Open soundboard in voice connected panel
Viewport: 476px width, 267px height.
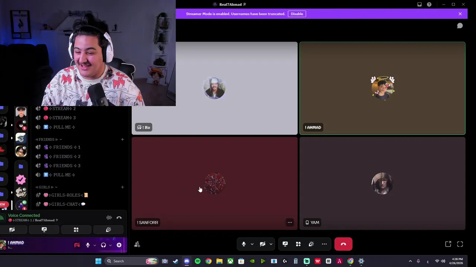coord(108,230)
